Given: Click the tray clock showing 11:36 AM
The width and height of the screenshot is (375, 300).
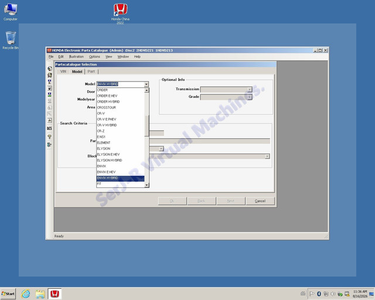Looking at the screenshot, I should point(360,294).
